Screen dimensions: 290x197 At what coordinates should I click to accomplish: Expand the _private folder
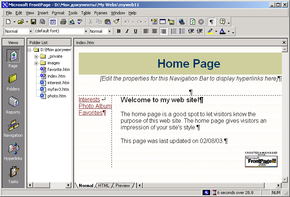(36, 57)
